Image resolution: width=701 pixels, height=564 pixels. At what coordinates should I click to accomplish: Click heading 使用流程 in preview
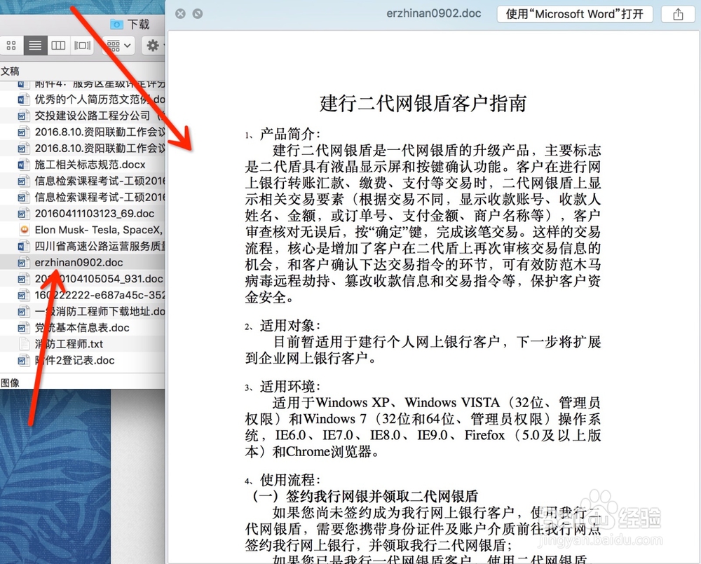click(x=290, y=480)
